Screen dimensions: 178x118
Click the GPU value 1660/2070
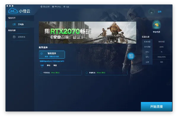[161, 57]
